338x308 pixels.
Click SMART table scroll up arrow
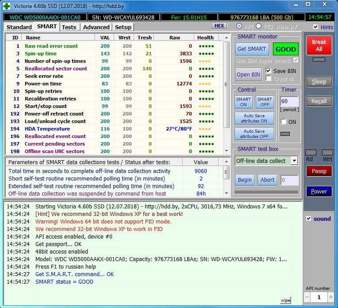coord(227,38)
